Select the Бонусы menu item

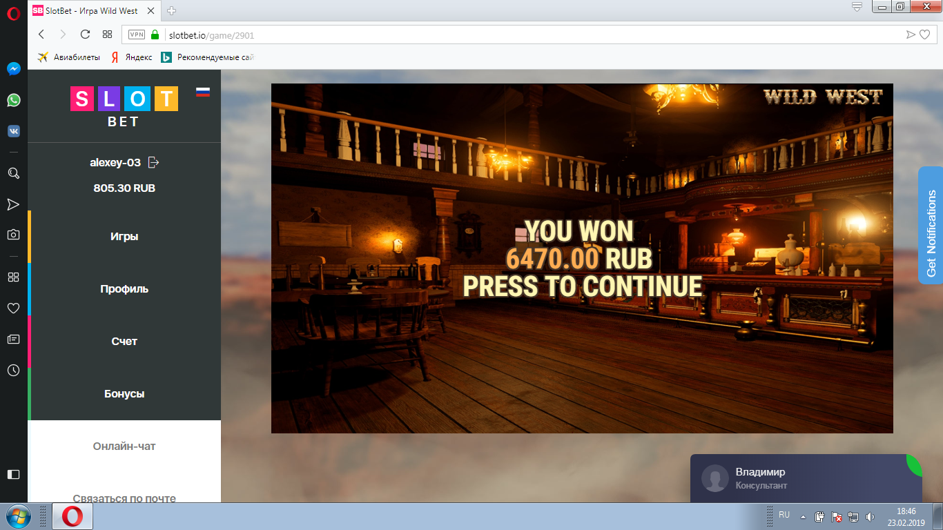(124, 394)
